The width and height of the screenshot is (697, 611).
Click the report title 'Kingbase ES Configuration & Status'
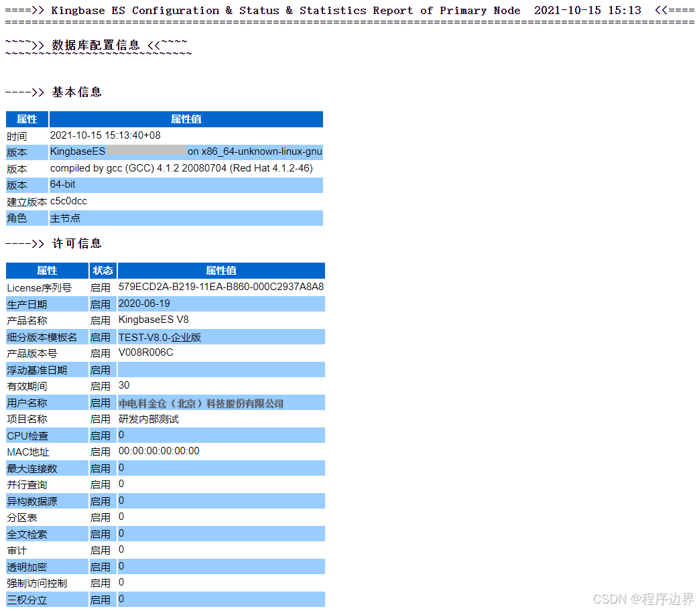(x=166, y=10)
